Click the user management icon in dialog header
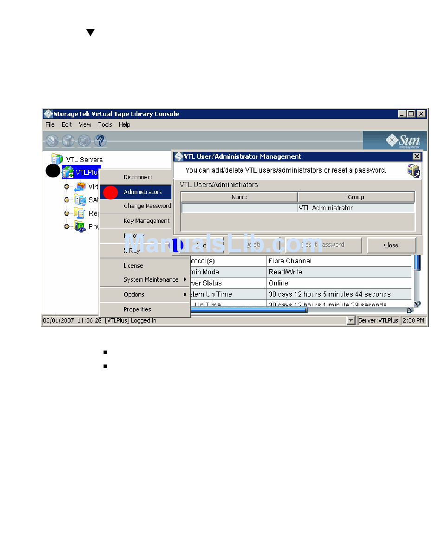This screenshot has height=537, width=441. pos(414,170)
